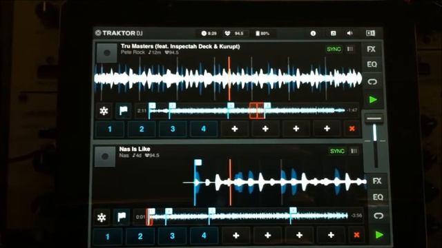Image resolution: width=442 pixels, height=248 pixels.
Task: Tap the Nas Is Like deck artwork thumbnail
Action: [104, 156]
